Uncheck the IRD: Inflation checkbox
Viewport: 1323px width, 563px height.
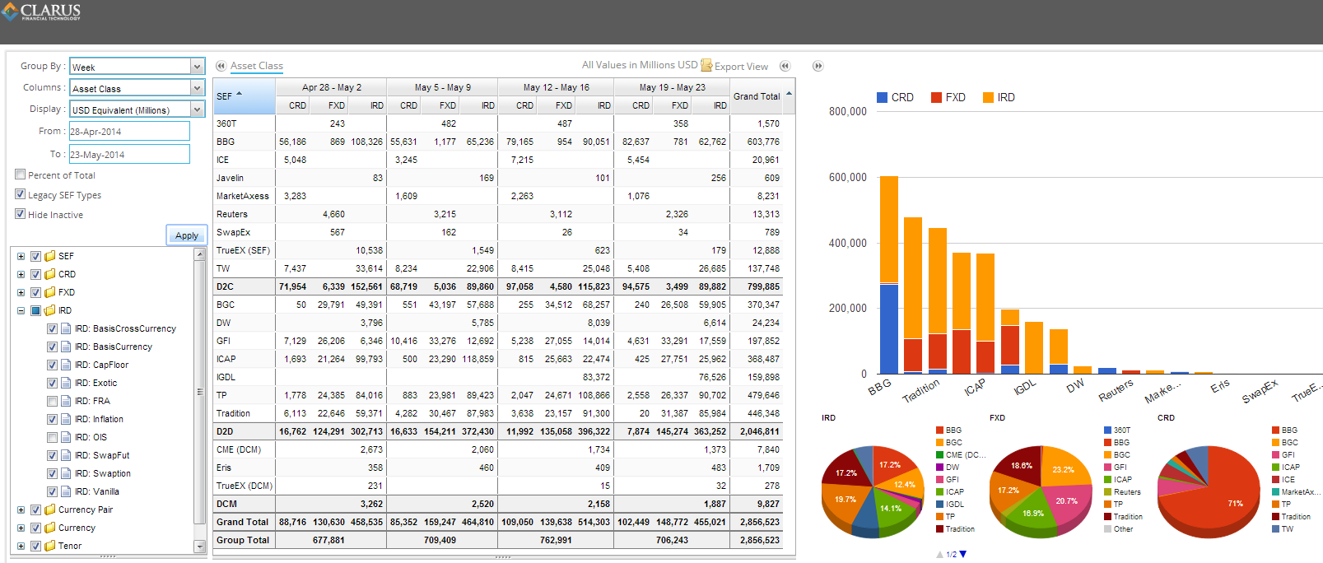53,419
